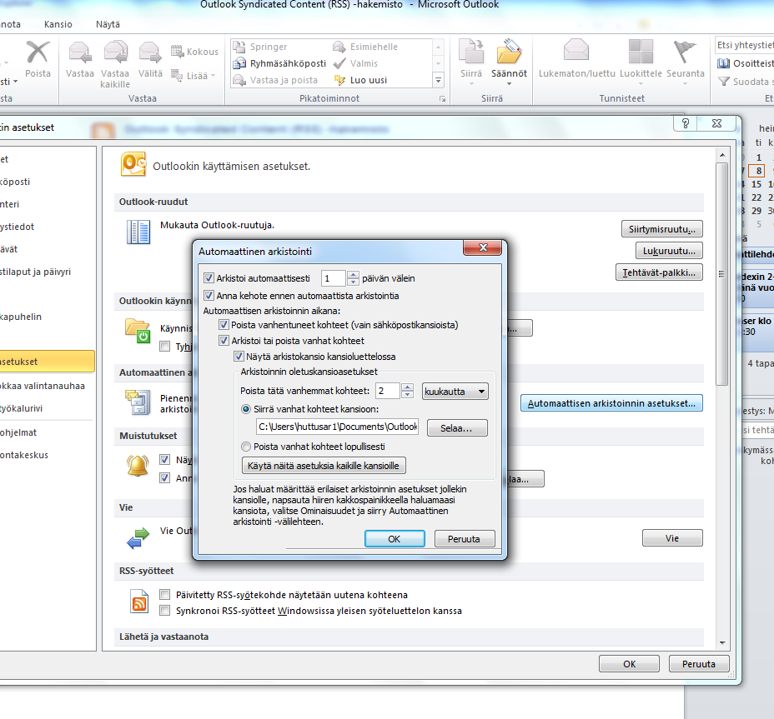The height and width of the screenshot is (719, 774).
Task: Select the Valmis quick step
Action: click(355, 63)
